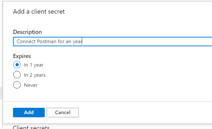
Task: Click the word "Connect" in the description field
Action: (x=26, y=42)
